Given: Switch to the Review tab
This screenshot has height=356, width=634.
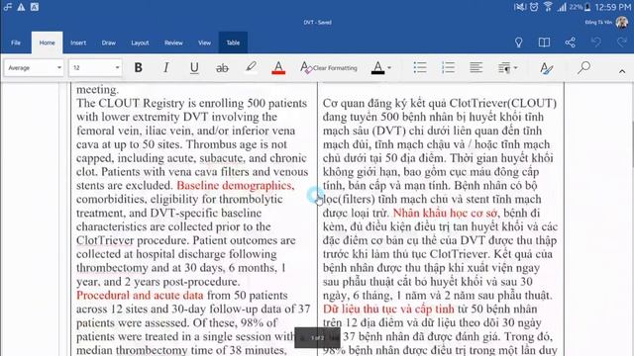Looking at the screenshot, I should point(173,43).
